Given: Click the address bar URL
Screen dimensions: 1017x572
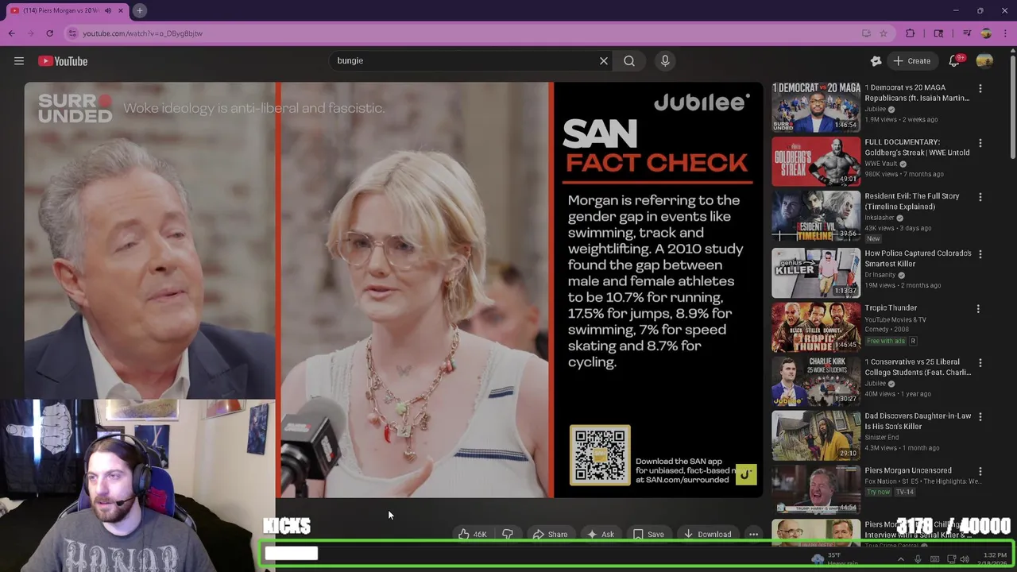Looking at the screenshot, I should coord(143,33).
